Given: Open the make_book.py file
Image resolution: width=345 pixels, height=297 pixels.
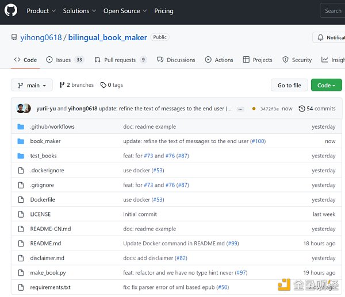Looking at the screenshot, I should 48,273.
